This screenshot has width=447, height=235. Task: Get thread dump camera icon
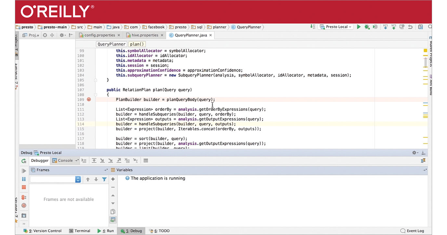point(24,215)
